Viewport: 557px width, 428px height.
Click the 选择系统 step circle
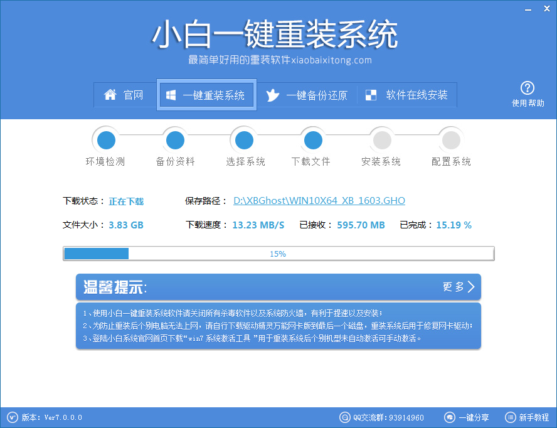(x=243, y=139)
